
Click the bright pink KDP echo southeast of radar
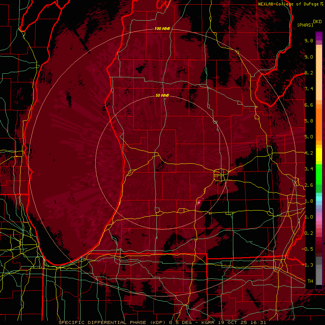tap(199, 202)
